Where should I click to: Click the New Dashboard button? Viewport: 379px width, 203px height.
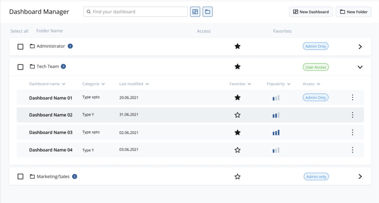(311, 11)
